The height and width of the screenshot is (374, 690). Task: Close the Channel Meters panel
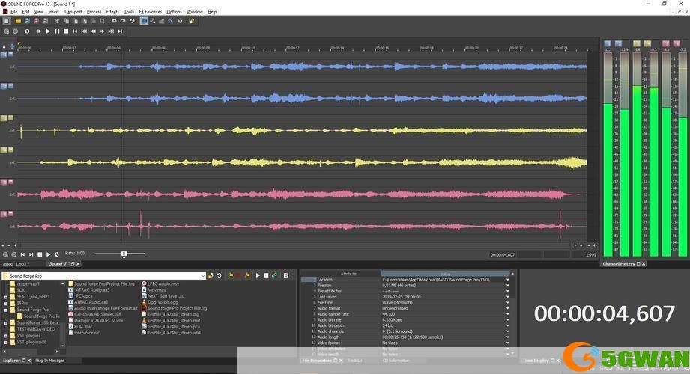(x=644, y=264)
